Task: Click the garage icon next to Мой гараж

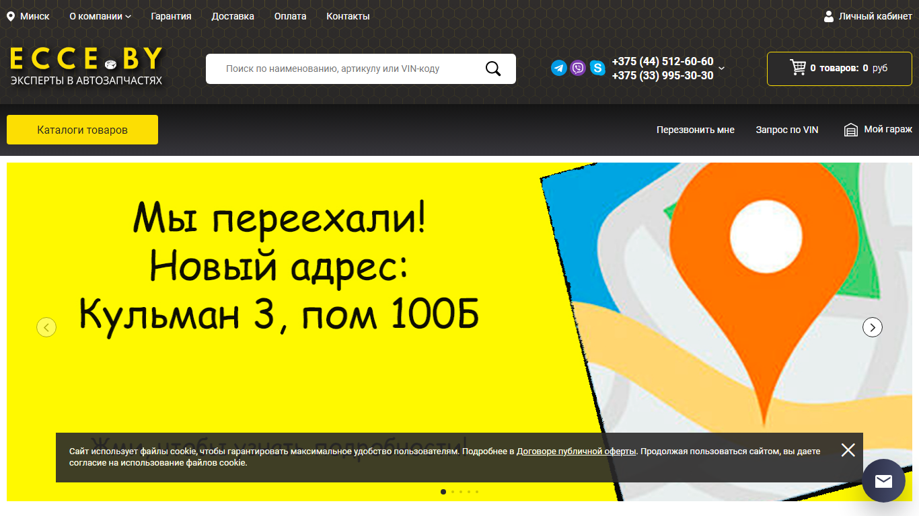Action: tap(851, 130)
